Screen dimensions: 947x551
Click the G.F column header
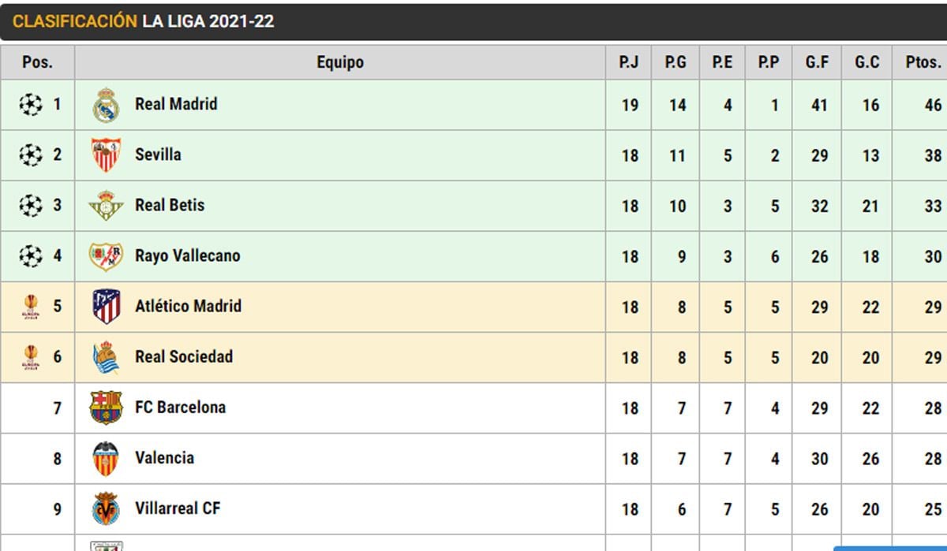tap(818, 62)
